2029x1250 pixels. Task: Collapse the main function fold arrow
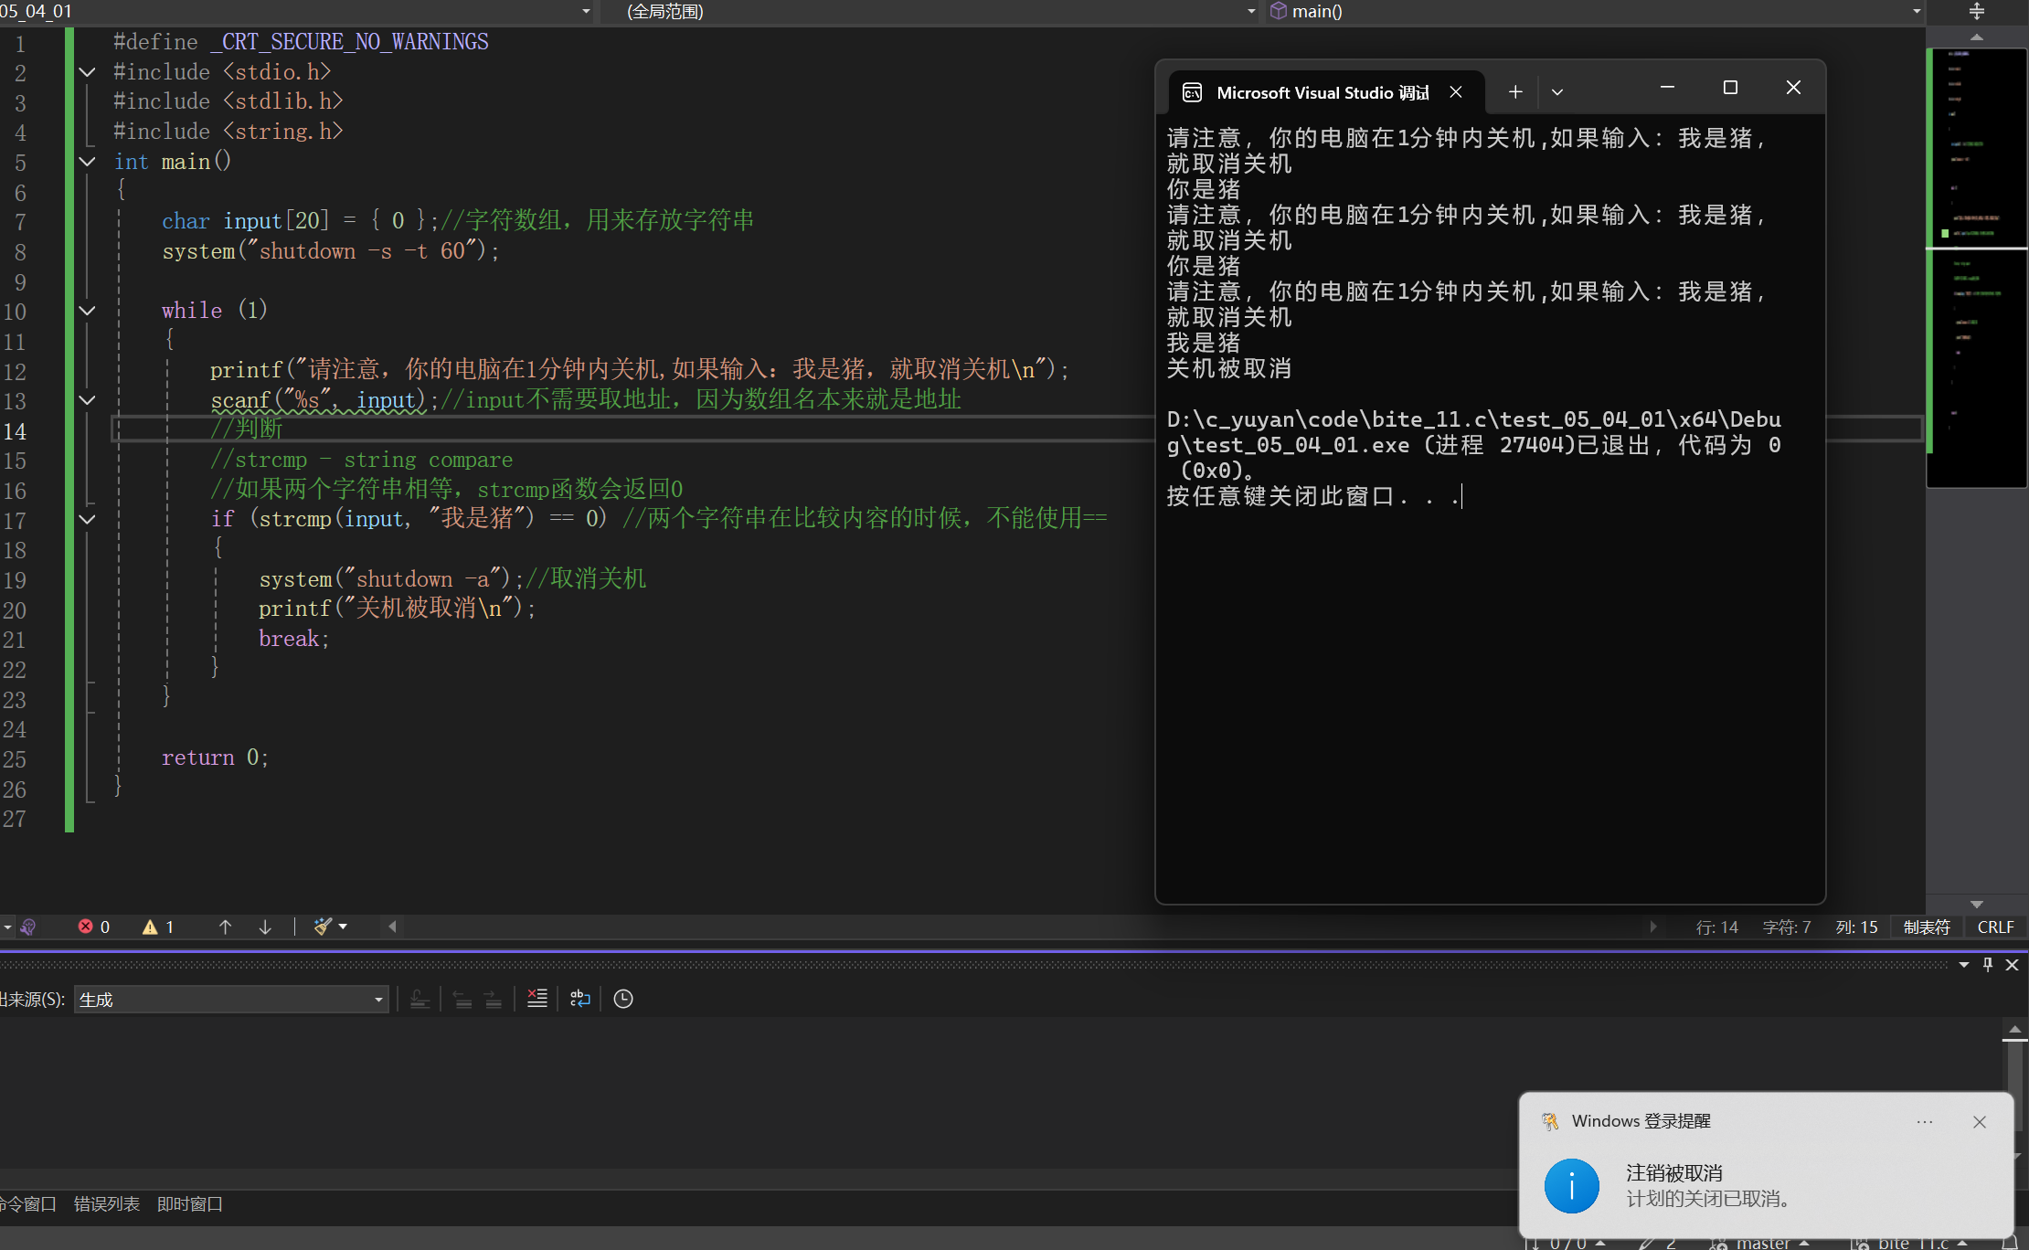point(88,162)
